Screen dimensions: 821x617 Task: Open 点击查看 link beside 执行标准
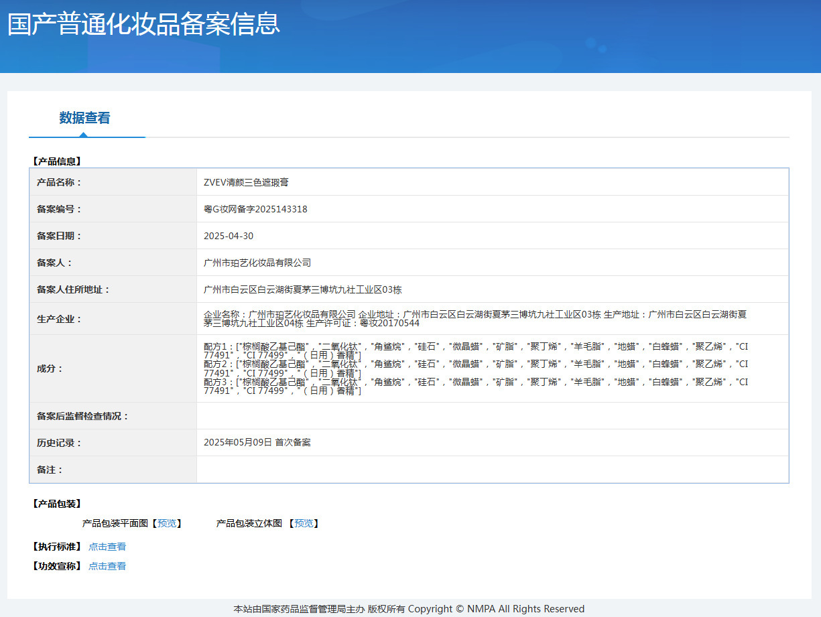tap(107, 547)
